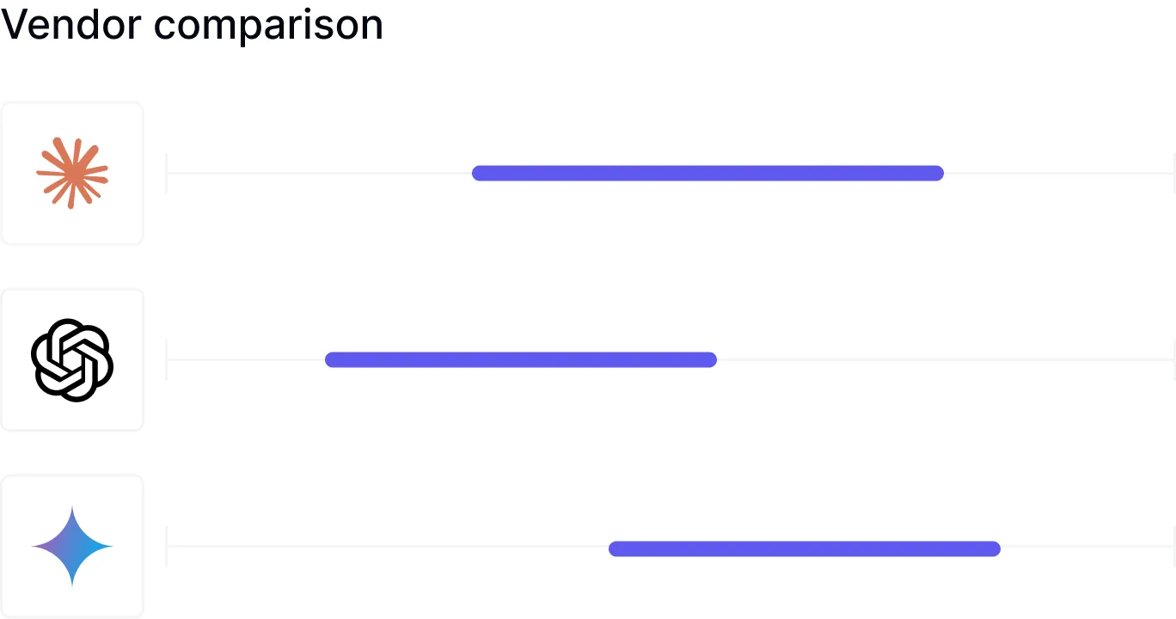The width and height of the screenshot is (1176, 619).
Task: Click the left end of the Gemini range bar
Action: click(615, 549)
